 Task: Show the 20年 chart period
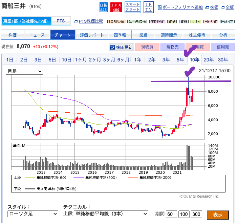click(x=209, y=60)
